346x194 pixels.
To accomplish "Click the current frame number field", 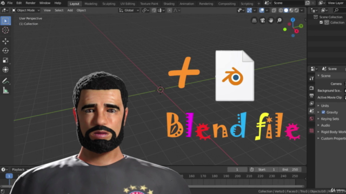I will [237, 170].
